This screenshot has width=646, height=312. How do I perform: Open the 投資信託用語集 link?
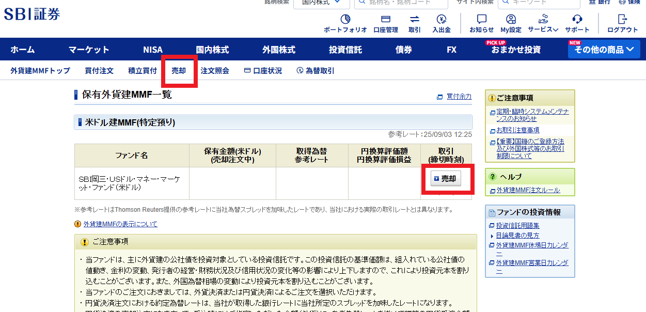tap(518, 226)
